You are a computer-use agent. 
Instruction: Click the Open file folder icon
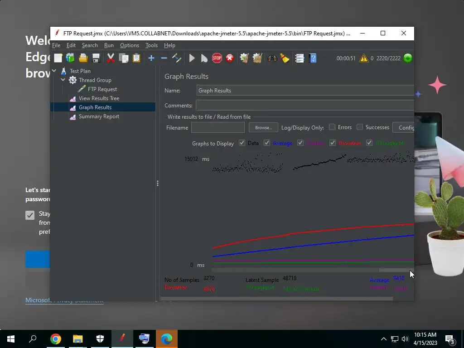coord(83,58)
